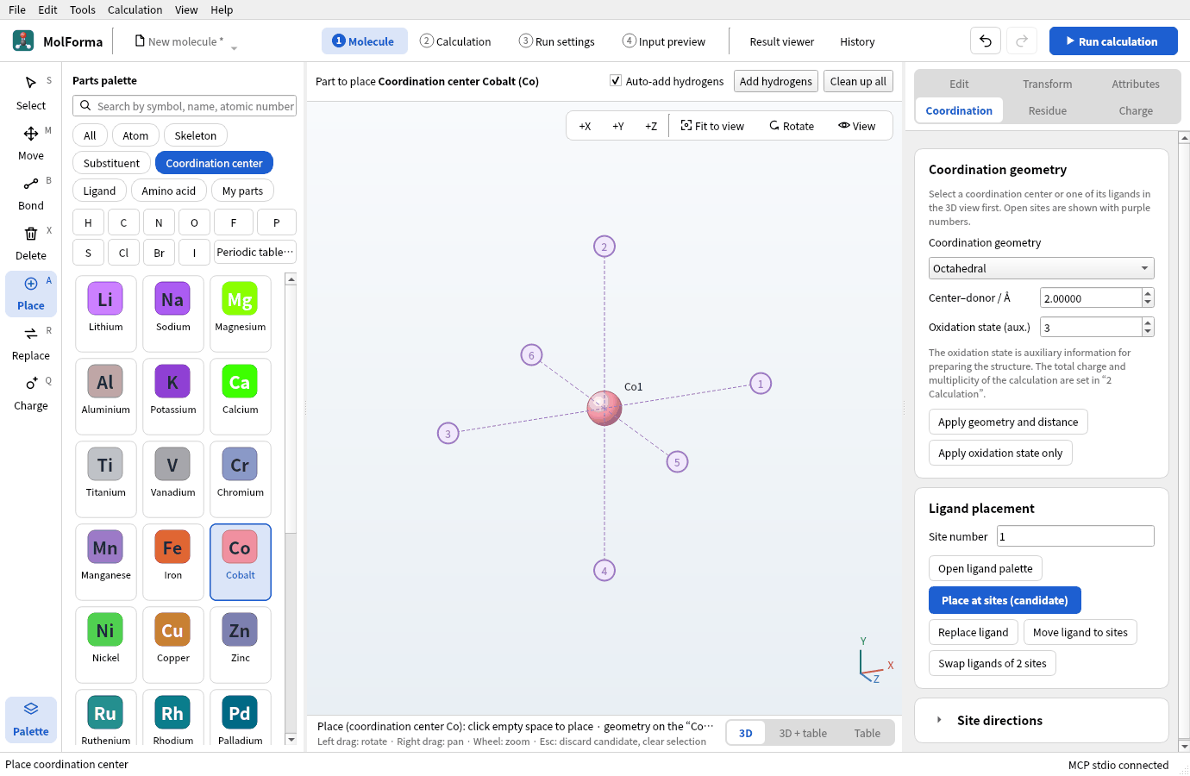Click the redo arrow button
This screenshot has height=776, width=1190.
pyautogui.click(x=1022, y=41)
